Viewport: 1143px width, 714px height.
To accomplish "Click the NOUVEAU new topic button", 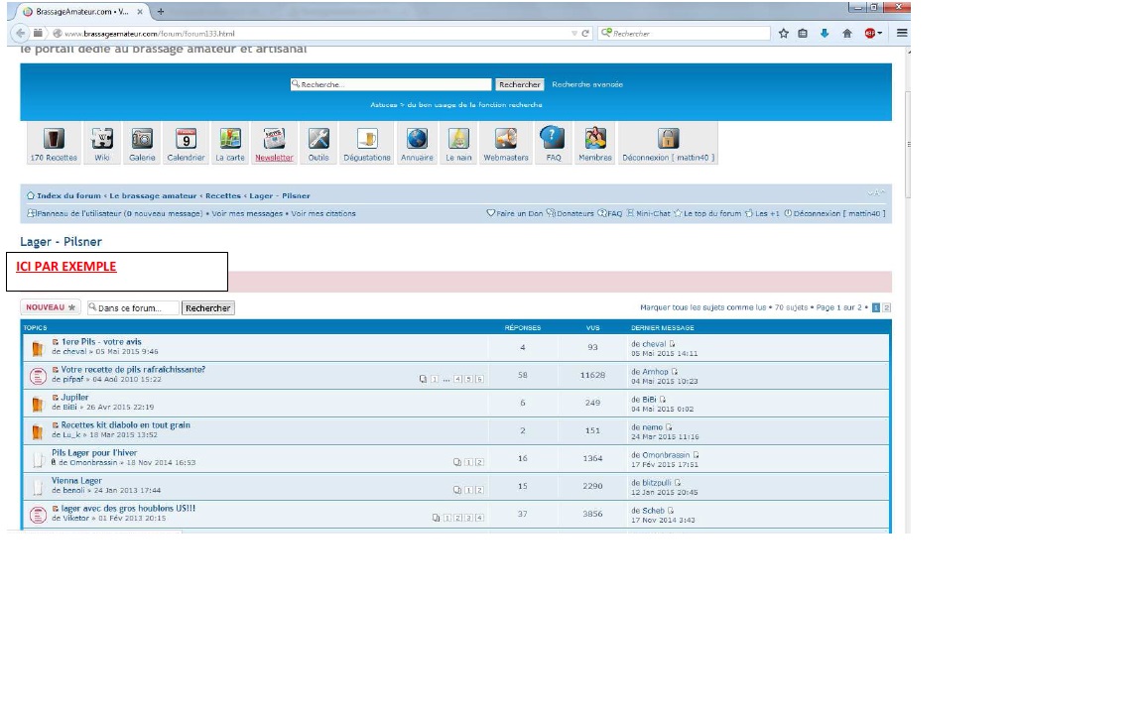I will (51, 307).
